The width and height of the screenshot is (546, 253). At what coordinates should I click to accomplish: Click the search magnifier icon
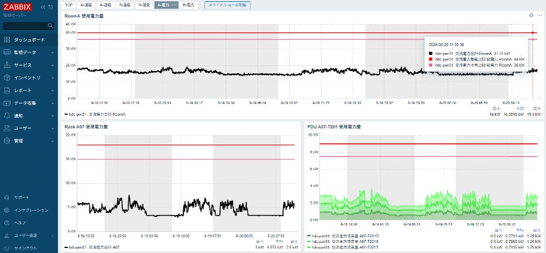tap(51, 26)
